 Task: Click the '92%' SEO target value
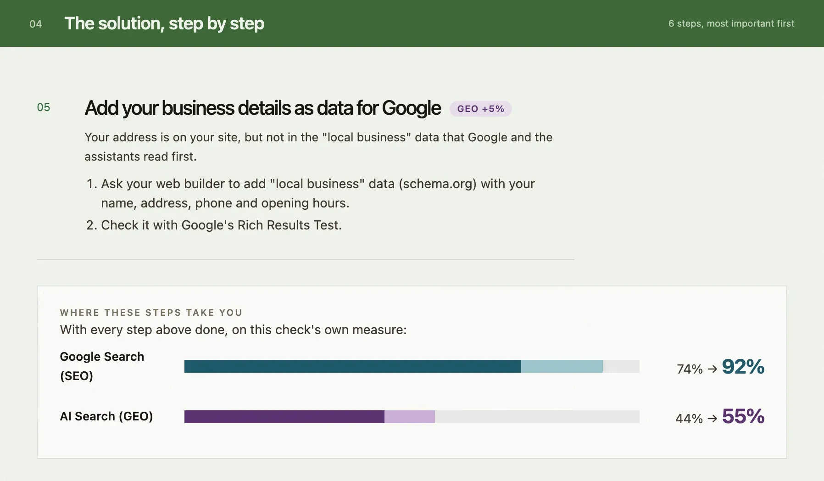743,367
